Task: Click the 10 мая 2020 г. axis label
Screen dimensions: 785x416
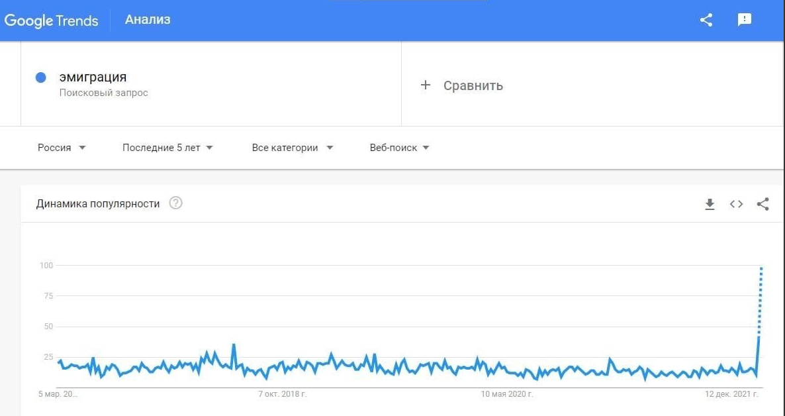Action: tap(506, 394)
